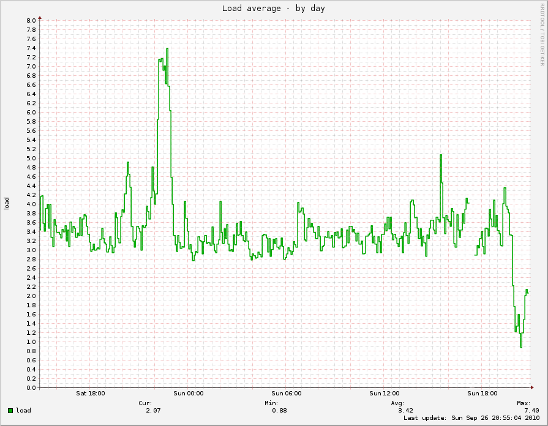Click the 7.4 peak of the load line

click(167, 48)
